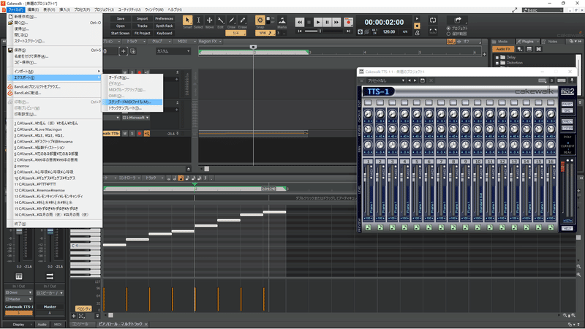The width and height of the screenshot is (585, 329).
Task: Click the 新規作成 menu entry
Action: click(54, 17)
